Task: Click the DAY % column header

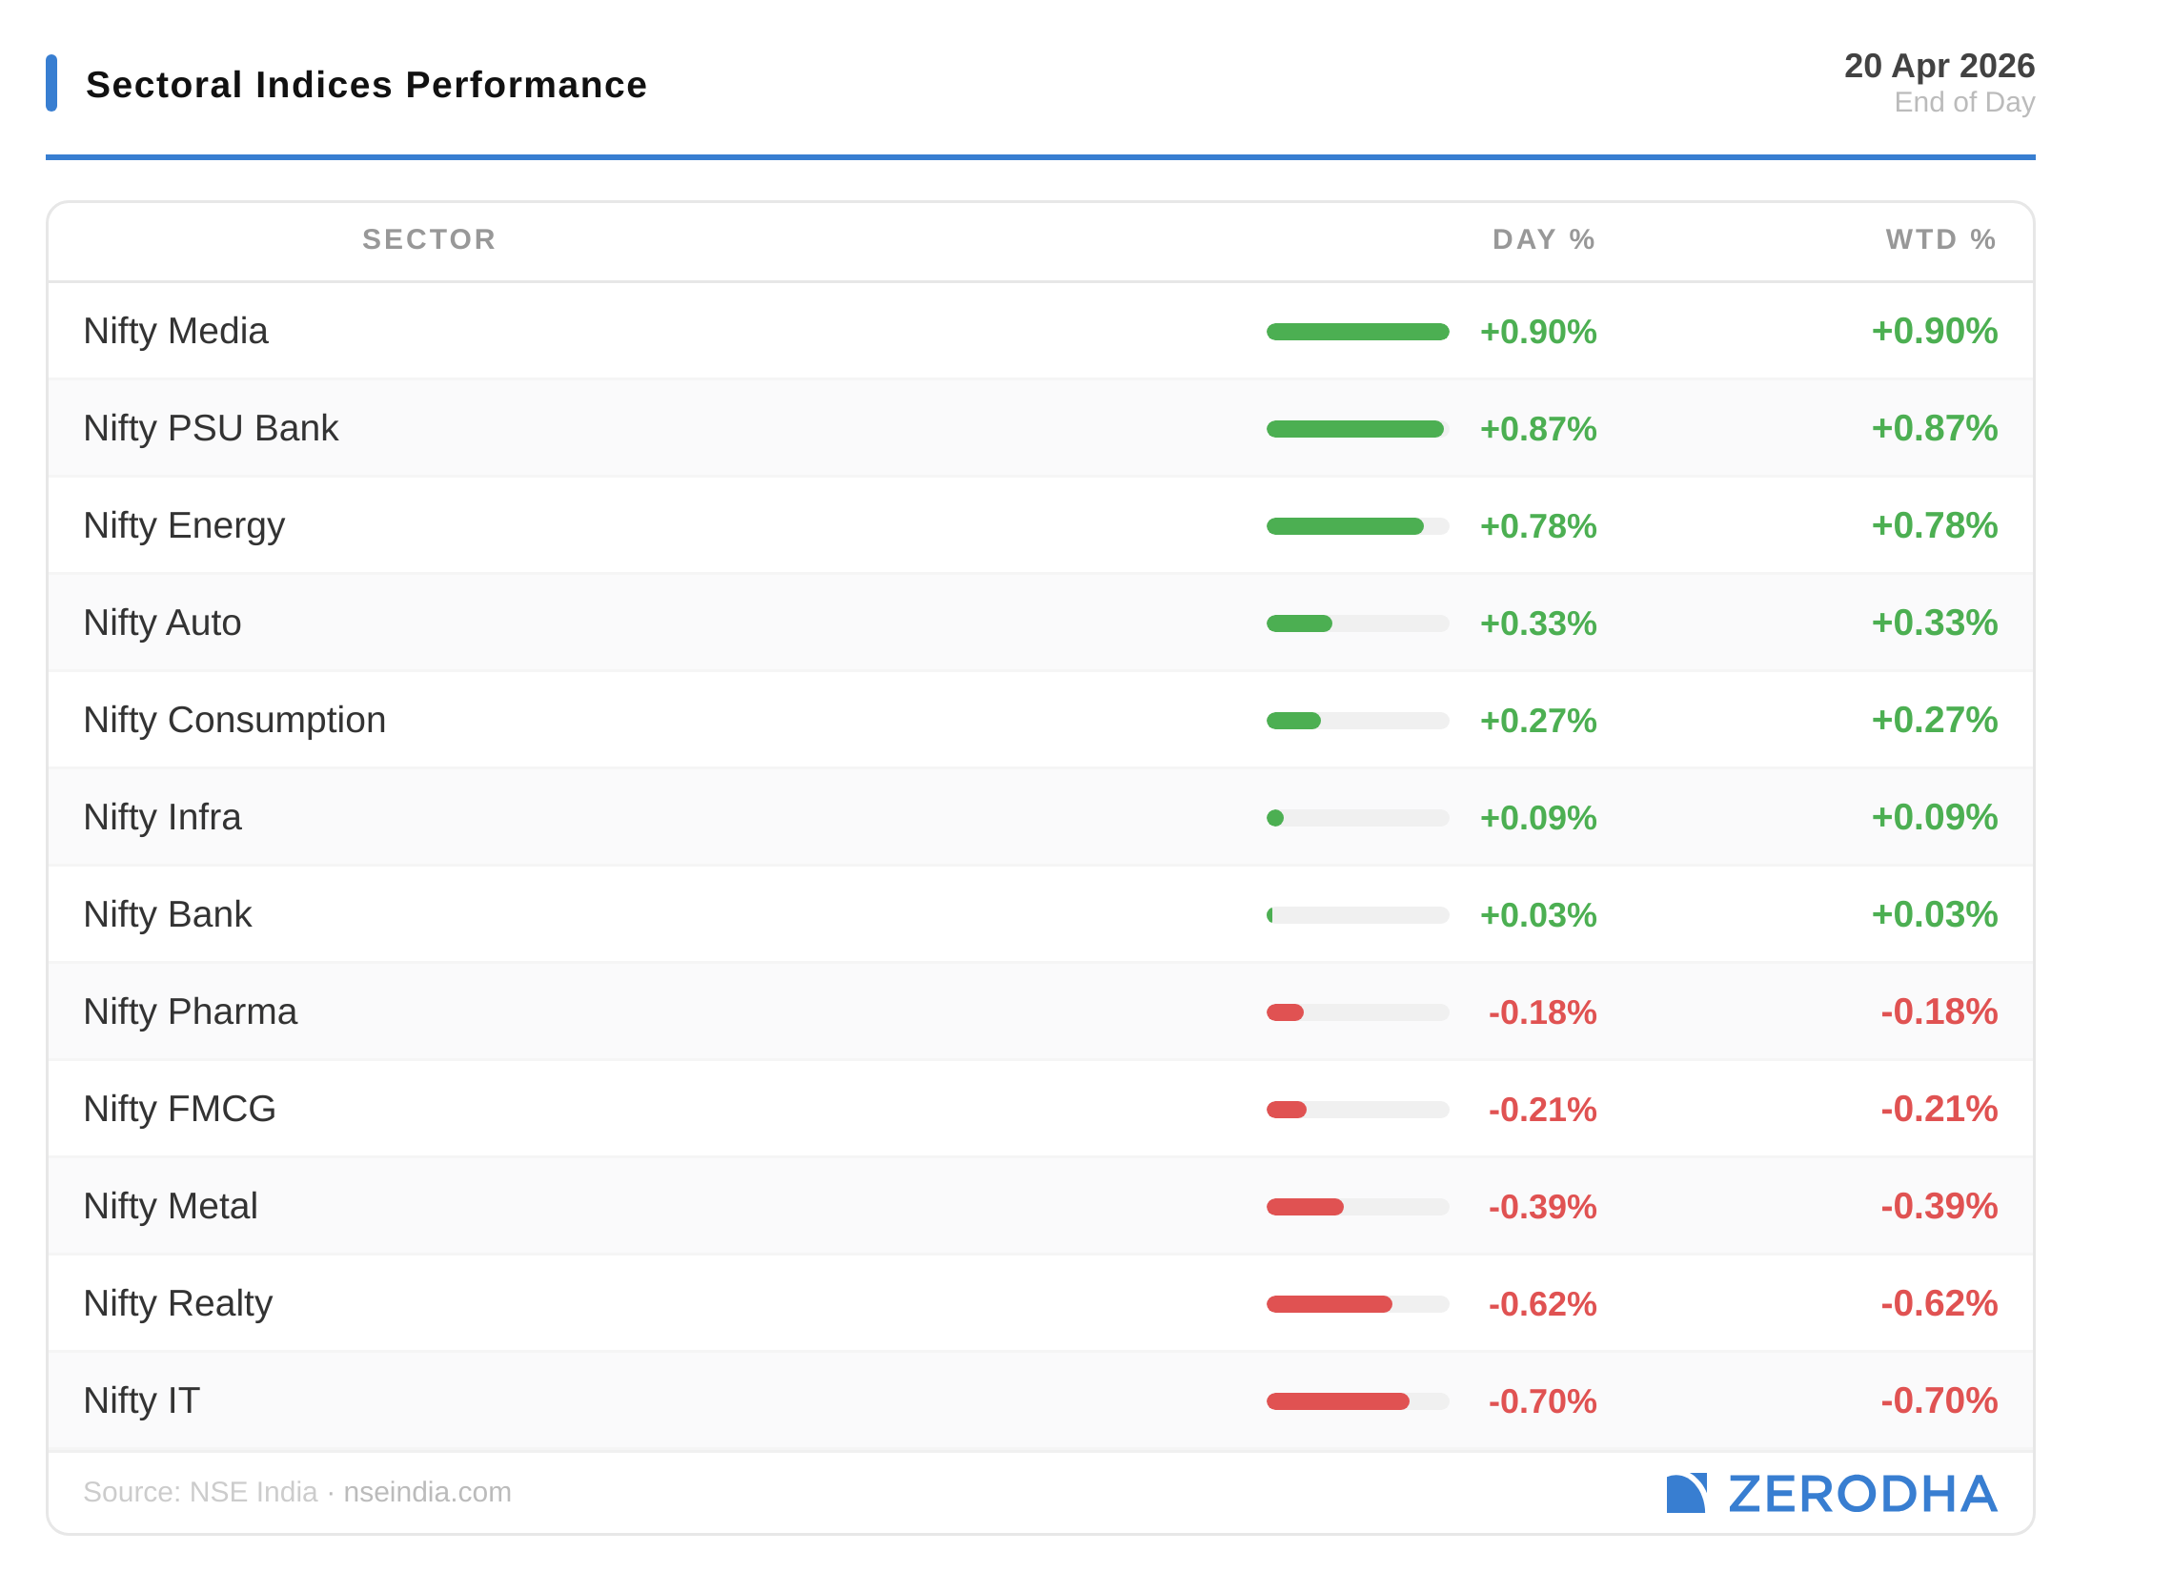Action: 1542,239
